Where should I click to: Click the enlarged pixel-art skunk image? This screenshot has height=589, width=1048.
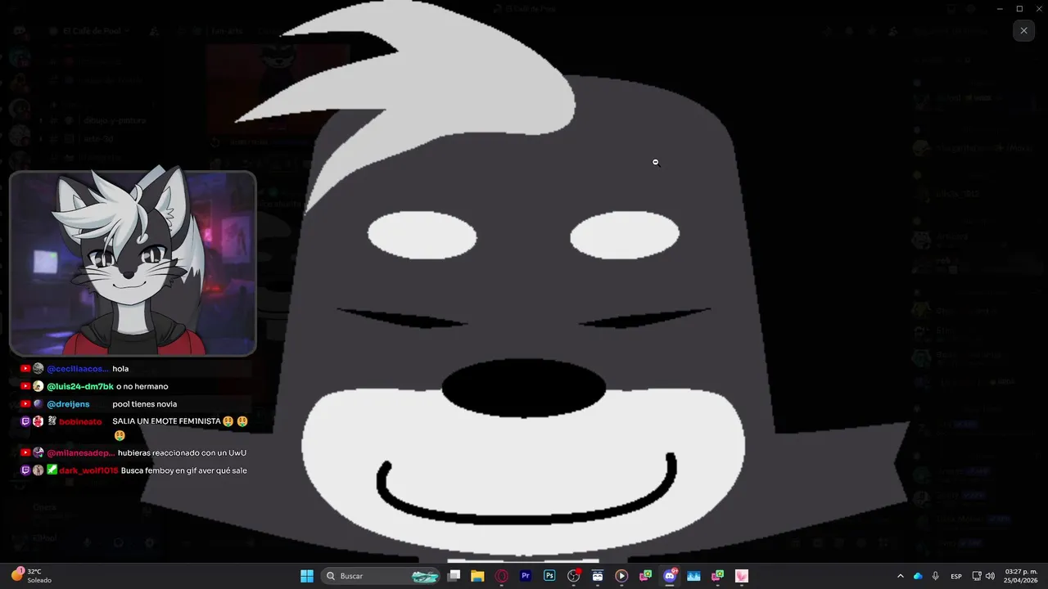pos(524,281)
